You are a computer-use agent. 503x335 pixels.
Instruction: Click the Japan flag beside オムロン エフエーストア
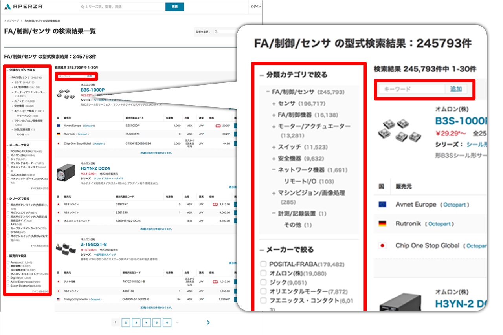(58, 221)
